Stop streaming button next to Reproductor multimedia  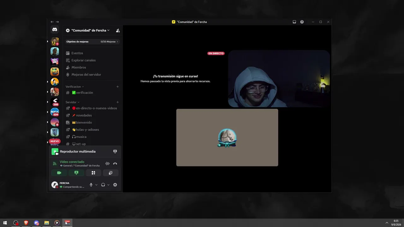coord(115,151)
